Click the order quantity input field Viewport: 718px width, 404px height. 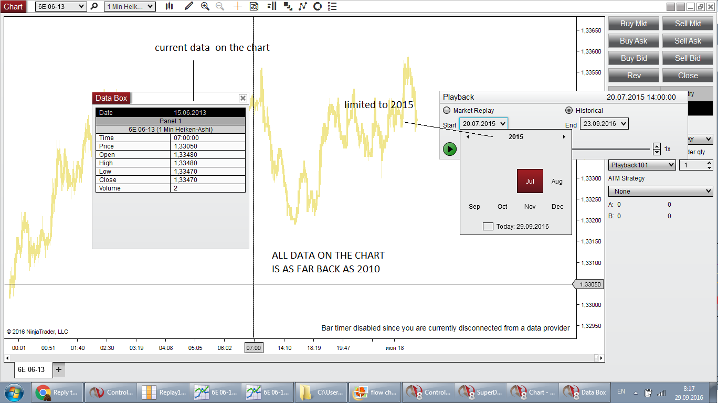(692, 165)
